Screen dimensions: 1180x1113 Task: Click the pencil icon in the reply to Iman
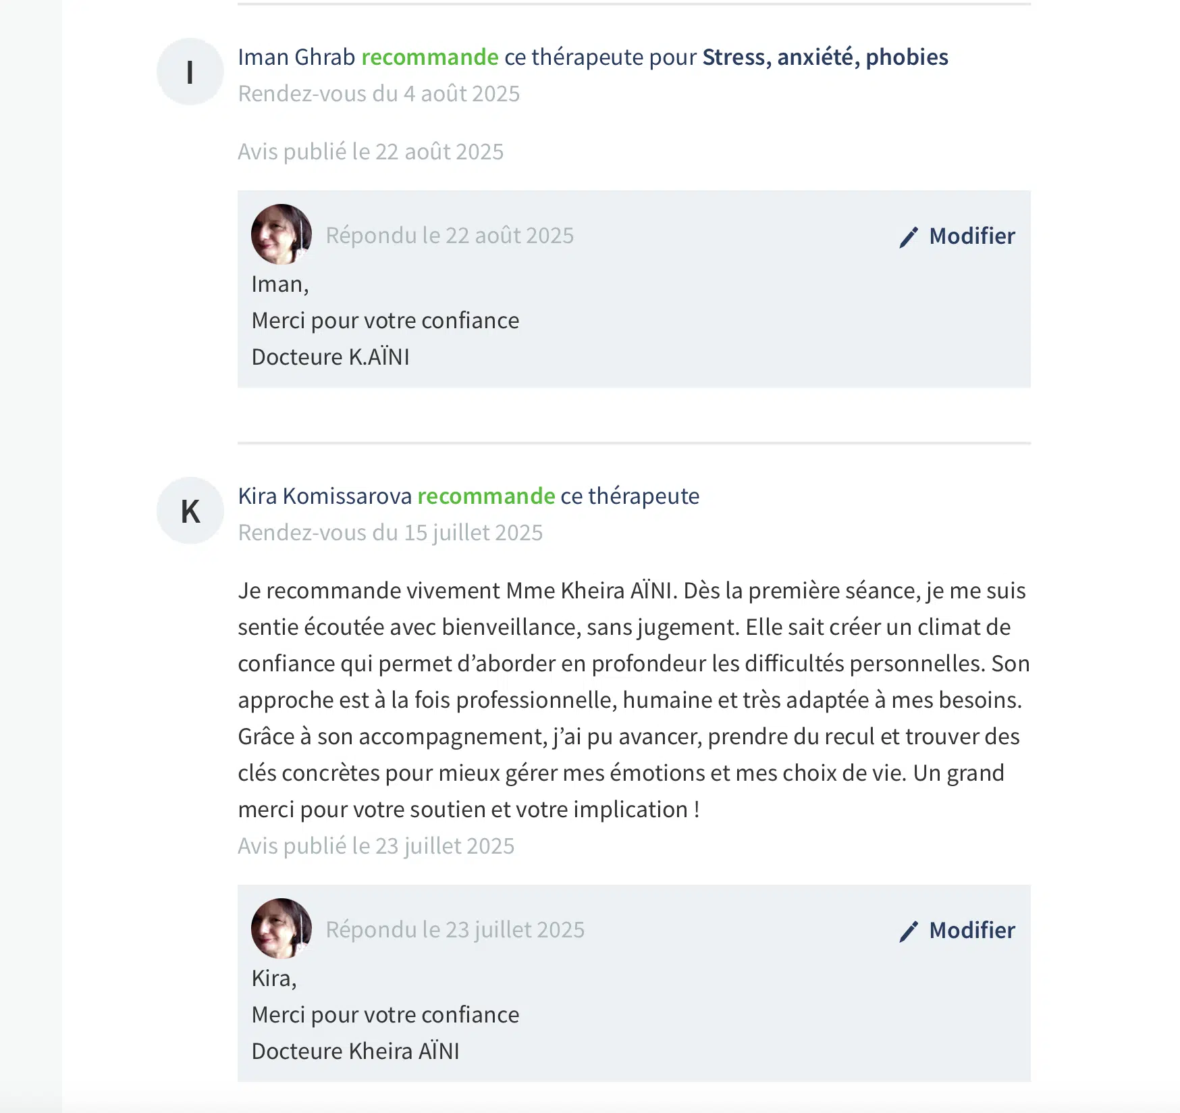pos(909,237)
